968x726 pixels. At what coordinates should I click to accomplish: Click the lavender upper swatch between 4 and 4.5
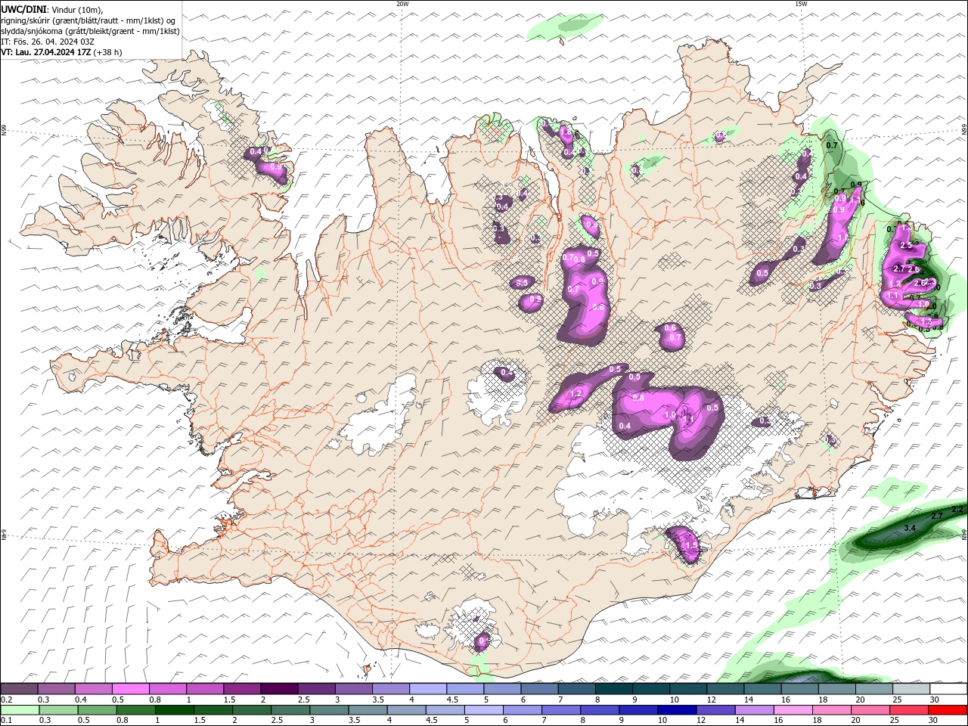coord(427,689)
